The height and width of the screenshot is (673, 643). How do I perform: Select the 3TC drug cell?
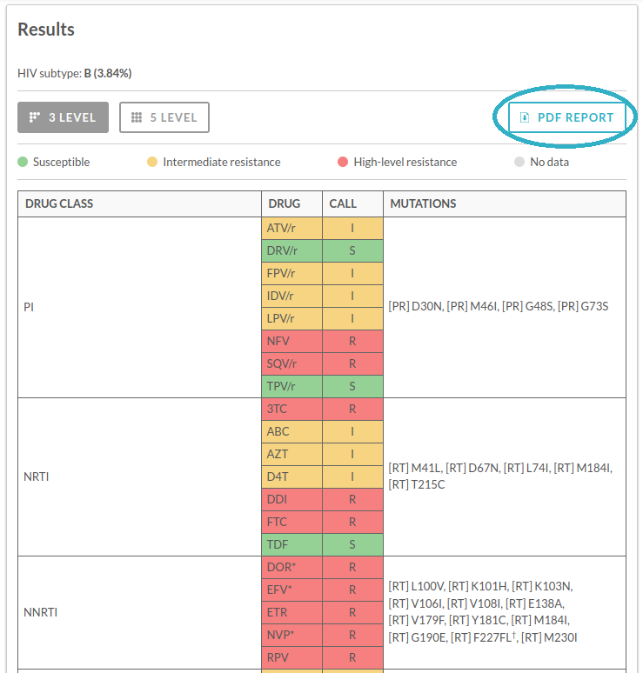[291, 409]
